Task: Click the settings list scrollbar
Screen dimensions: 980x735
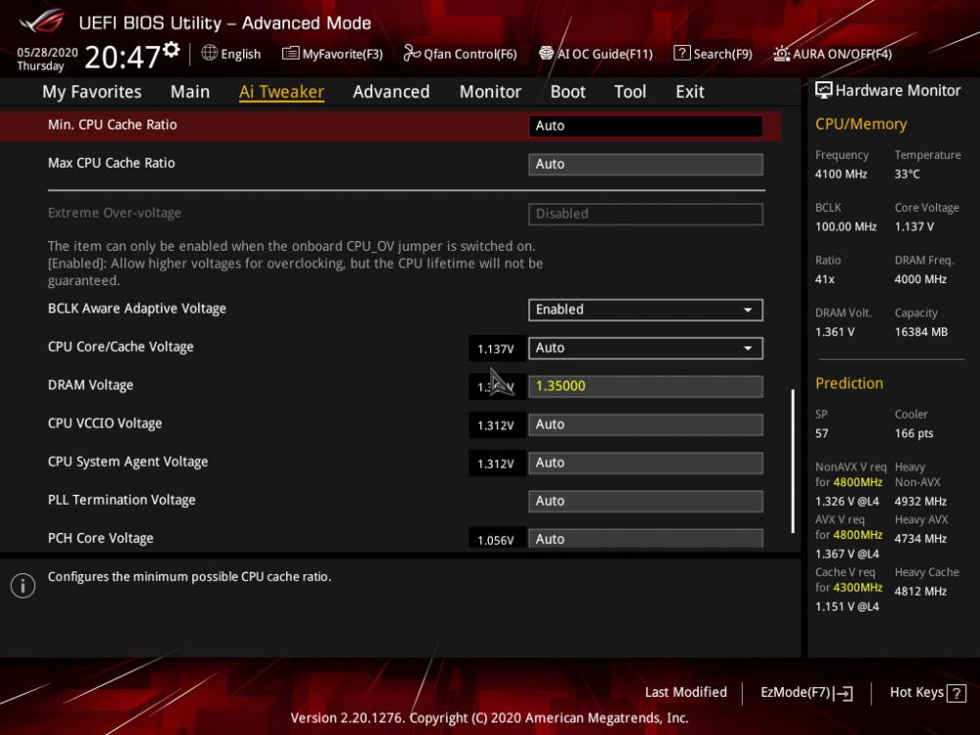Action: click(x=793, y=462)
